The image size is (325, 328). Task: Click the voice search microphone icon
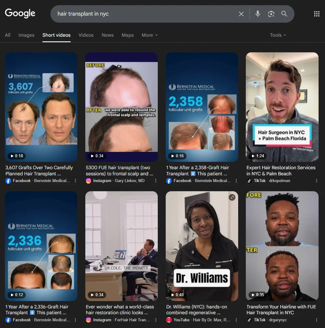point(257,13)
